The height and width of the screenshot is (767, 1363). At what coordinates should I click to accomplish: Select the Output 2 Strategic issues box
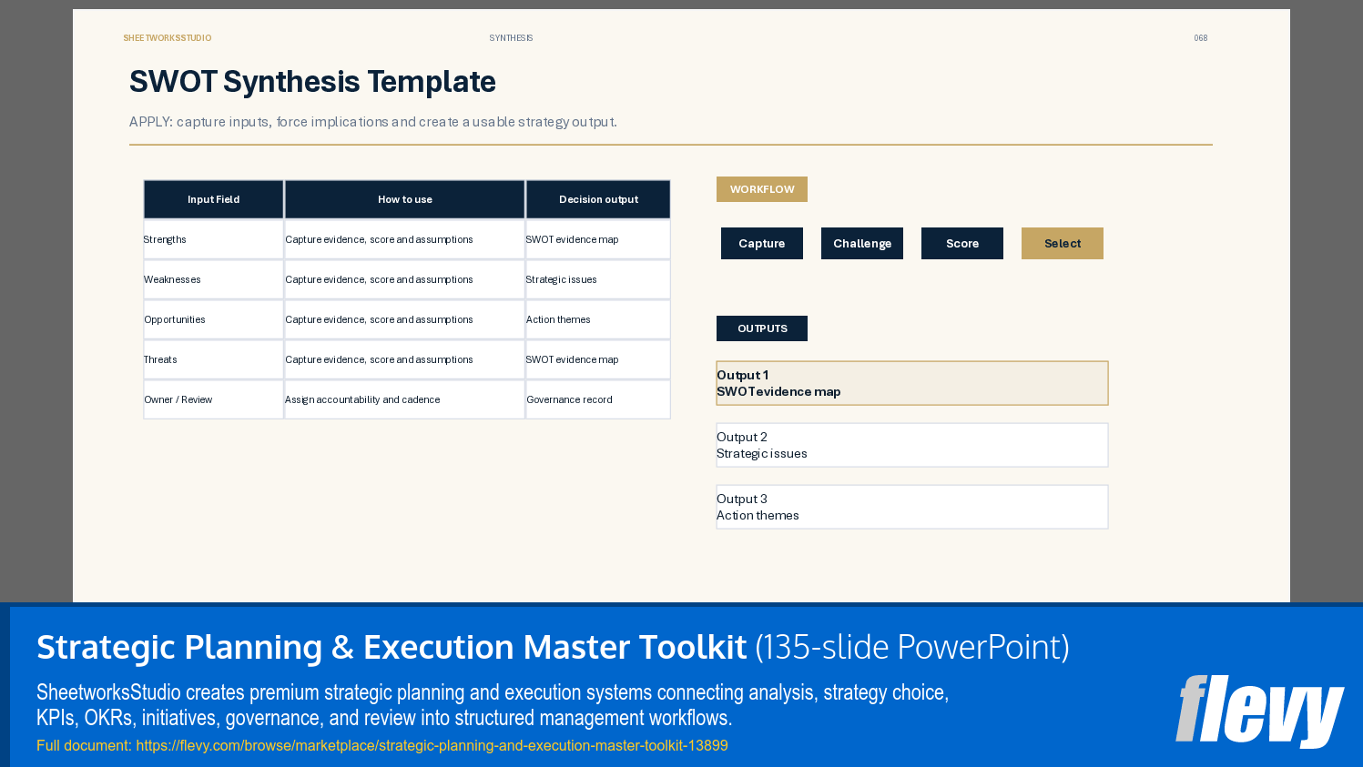point(912,445)
